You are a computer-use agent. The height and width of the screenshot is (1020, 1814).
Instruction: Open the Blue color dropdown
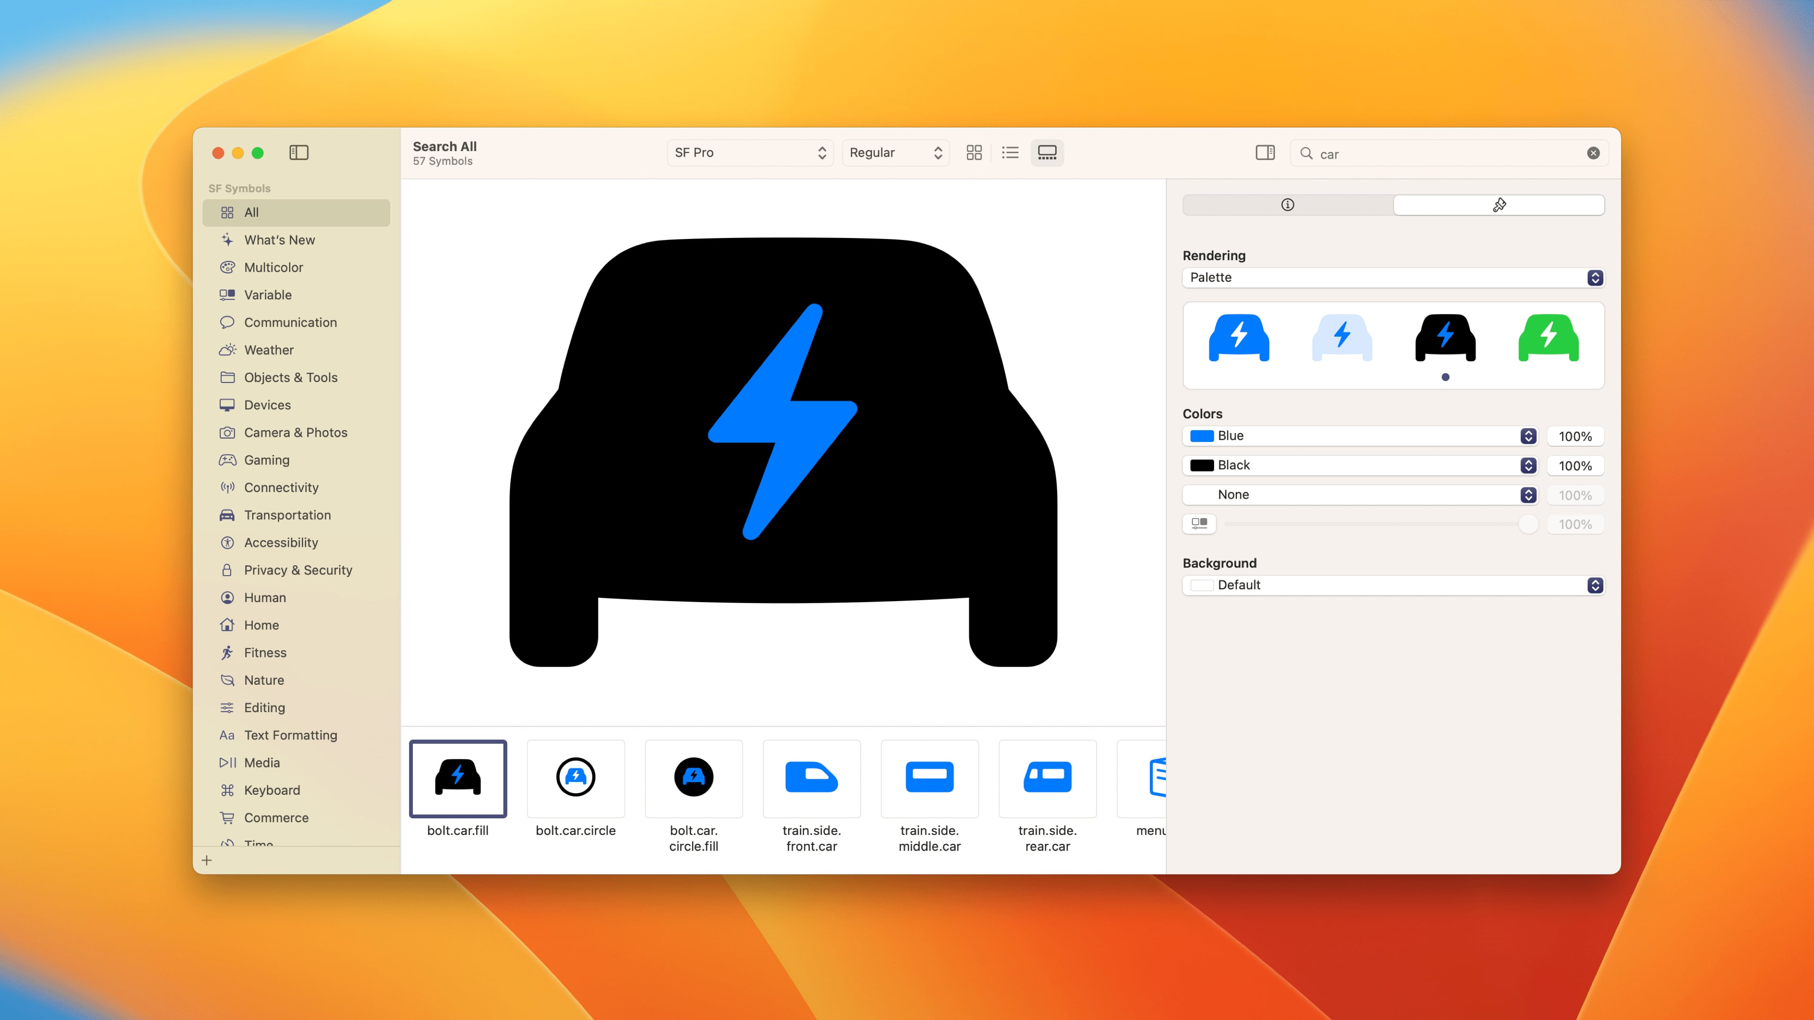(x=1359, y=436)
